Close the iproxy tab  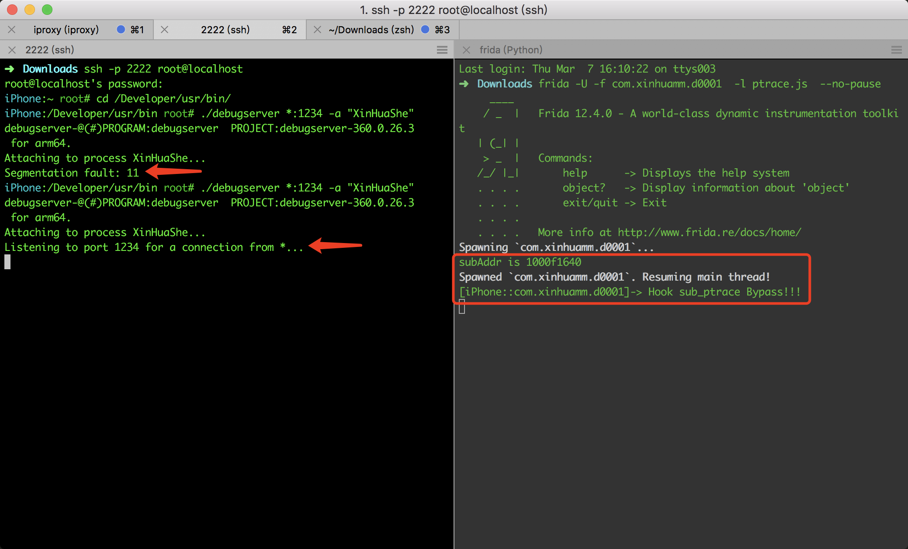pyautogui.click(x=12, y=30)
